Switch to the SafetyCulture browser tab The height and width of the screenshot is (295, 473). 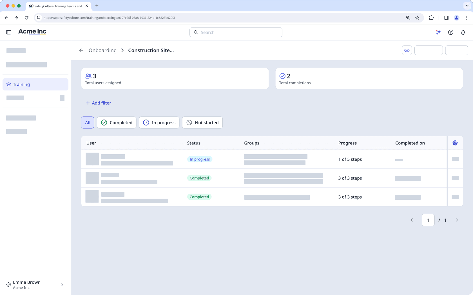[x=56, y=6]
